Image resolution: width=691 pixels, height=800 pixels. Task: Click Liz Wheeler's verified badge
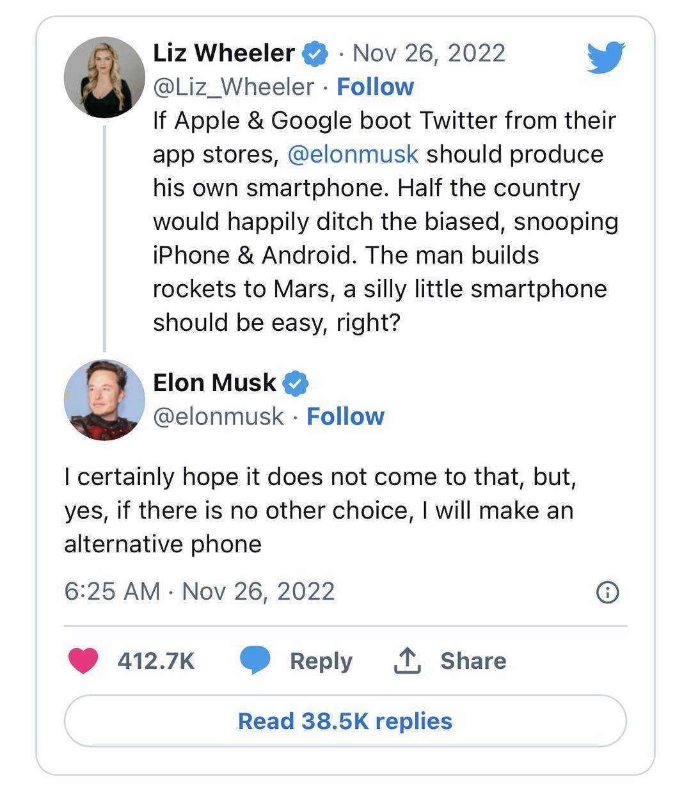pos(314,54)
